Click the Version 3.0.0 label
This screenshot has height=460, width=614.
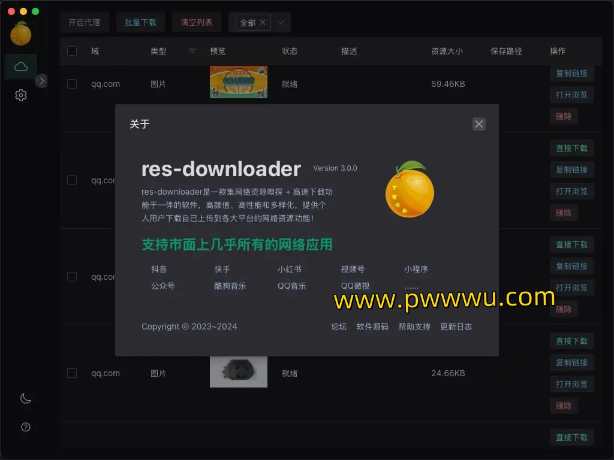tap(335, 168)
